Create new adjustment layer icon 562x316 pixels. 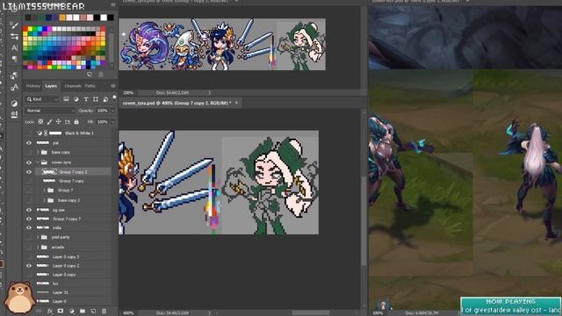point(71,312)
